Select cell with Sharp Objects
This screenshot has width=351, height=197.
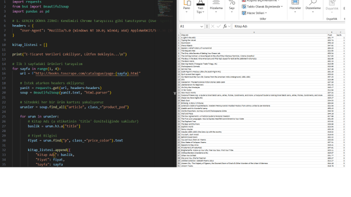coord(254,45)
